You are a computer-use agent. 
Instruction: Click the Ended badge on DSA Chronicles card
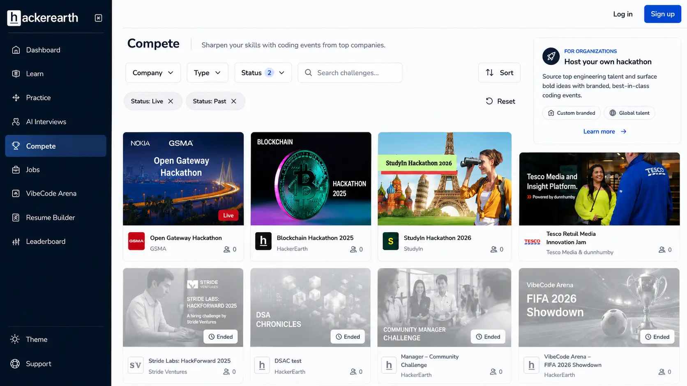pos(348,337)
